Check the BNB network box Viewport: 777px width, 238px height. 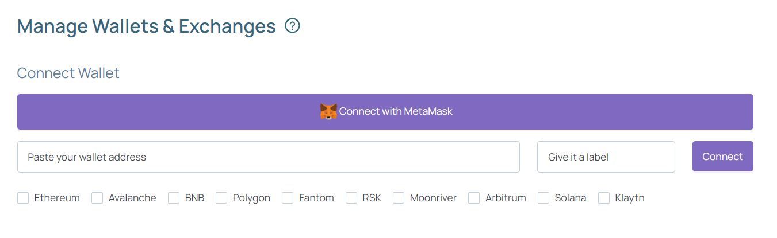coord(174,198)
